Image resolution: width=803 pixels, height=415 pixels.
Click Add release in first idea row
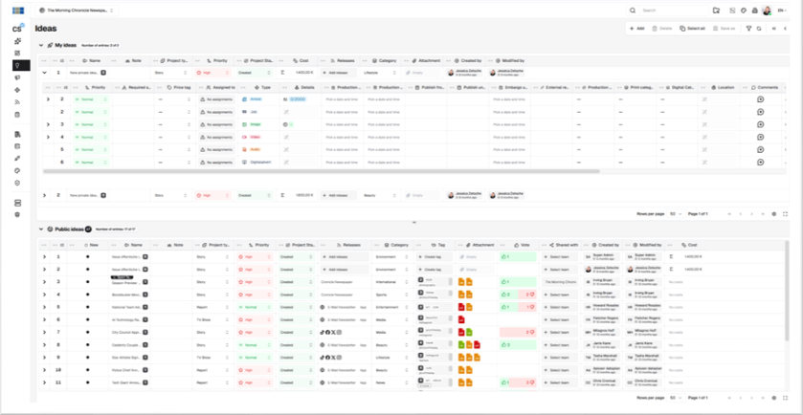338,73
